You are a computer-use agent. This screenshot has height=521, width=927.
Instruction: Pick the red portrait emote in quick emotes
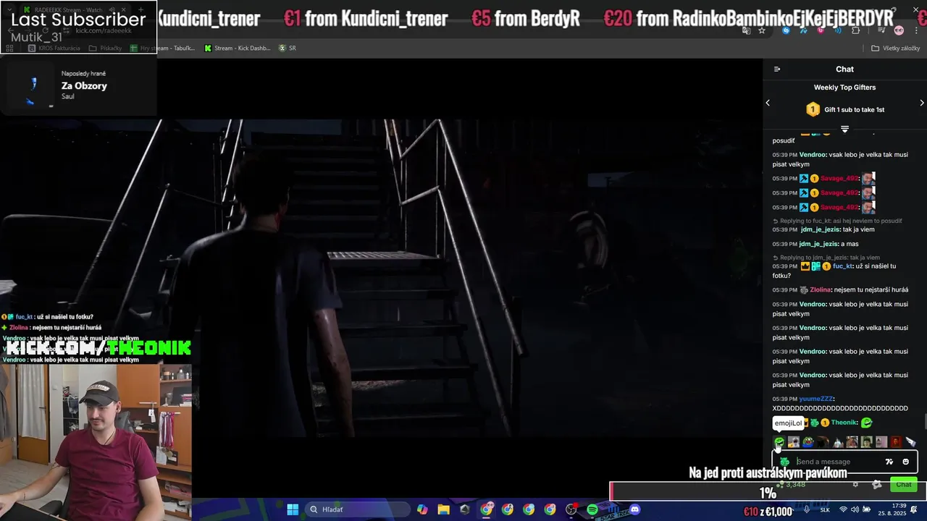coord(896,441)
